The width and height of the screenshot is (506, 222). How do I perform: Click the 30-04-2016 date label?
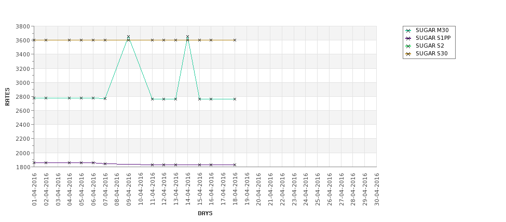coord(377,189)
